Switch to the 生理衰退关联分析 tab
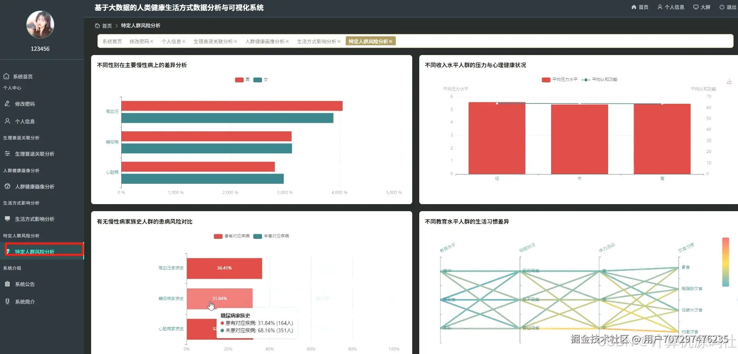 [213, 41]
